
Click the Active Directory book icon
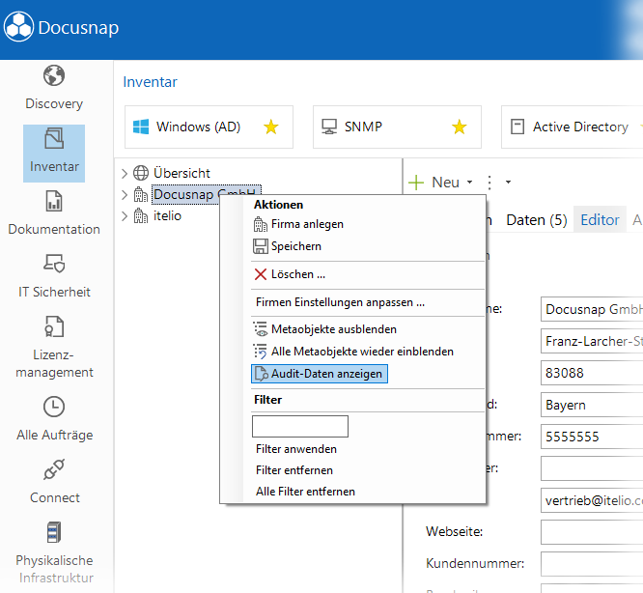tap(517, 127)
